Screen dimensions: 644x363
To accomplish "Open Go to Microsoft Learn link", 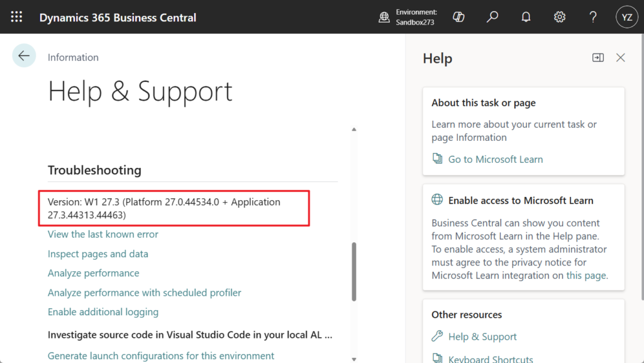I will pos(495,159).
